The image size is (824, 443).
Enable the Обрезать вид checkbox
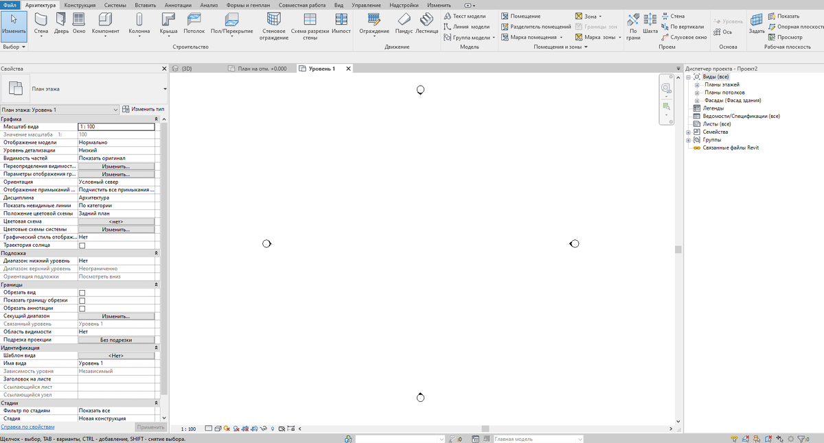click(82, 293)
